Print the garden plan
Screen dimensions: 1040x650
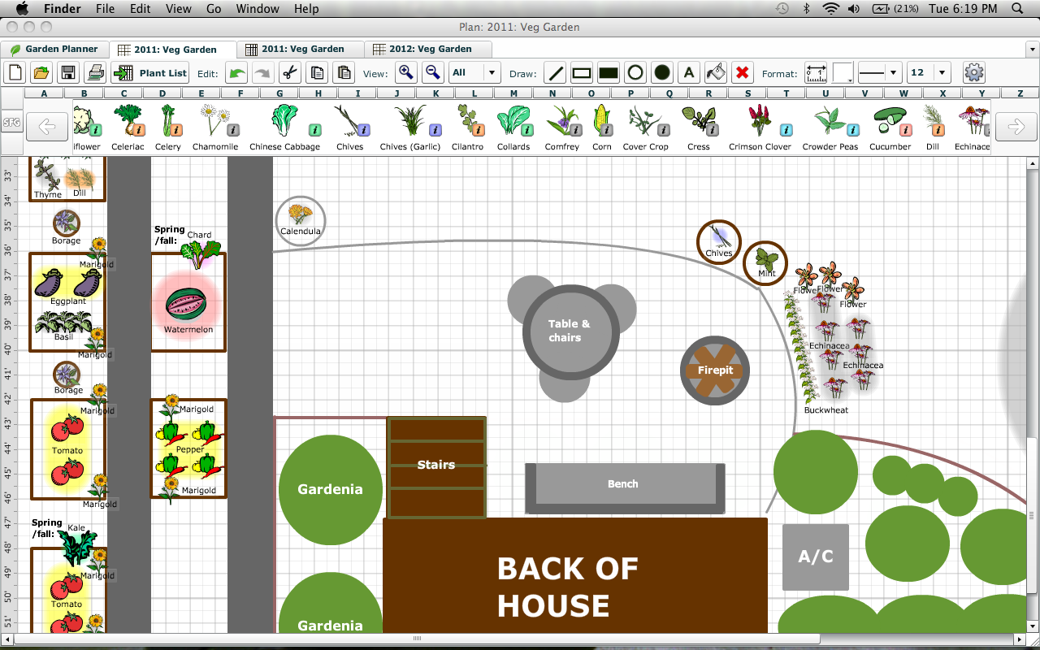[95, 72]
